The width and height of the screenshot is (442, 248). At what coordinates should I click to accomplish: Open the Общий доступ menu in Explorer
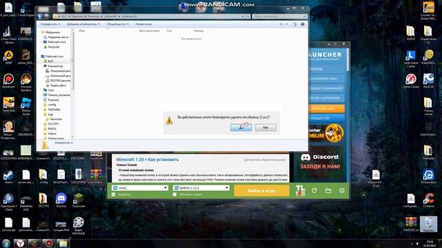(x=117, y=24)
